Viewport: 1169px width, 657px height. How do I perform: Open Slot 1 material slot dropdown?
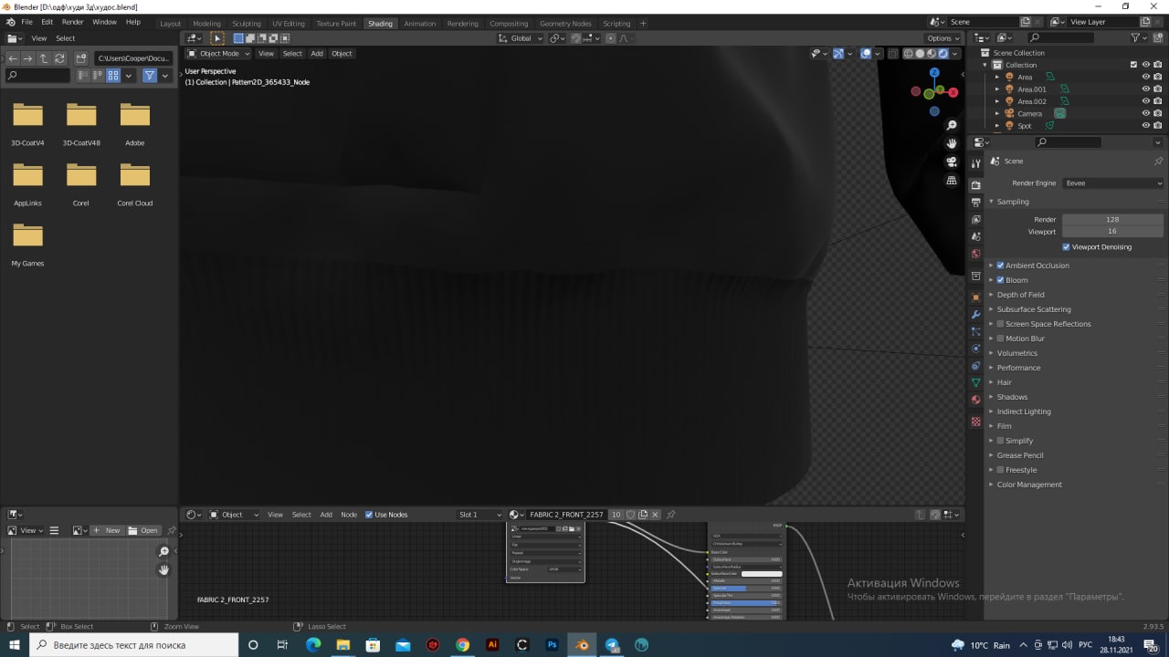click(479, 515)
